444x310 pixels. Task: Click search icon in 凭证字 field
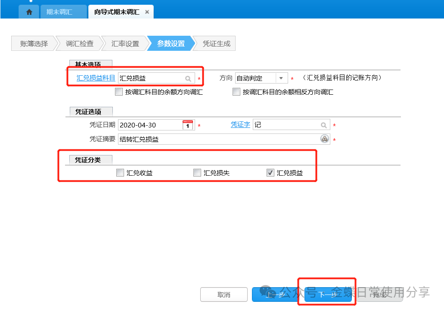(x=323, y=125)
